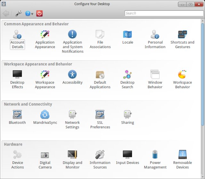This screenshot has width=205, height=179.
Task: Open Display and Monitor settings
Action: coord(72,160)
